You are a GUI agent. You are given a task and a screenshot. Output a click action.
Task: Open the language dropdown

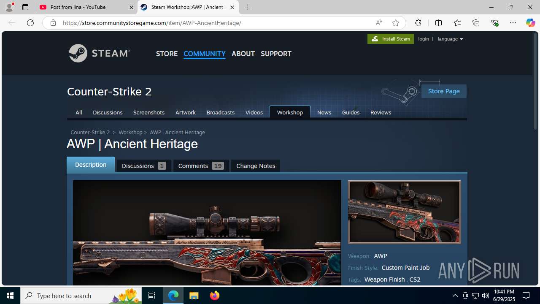pyautogui.click(x=450, y=39)
